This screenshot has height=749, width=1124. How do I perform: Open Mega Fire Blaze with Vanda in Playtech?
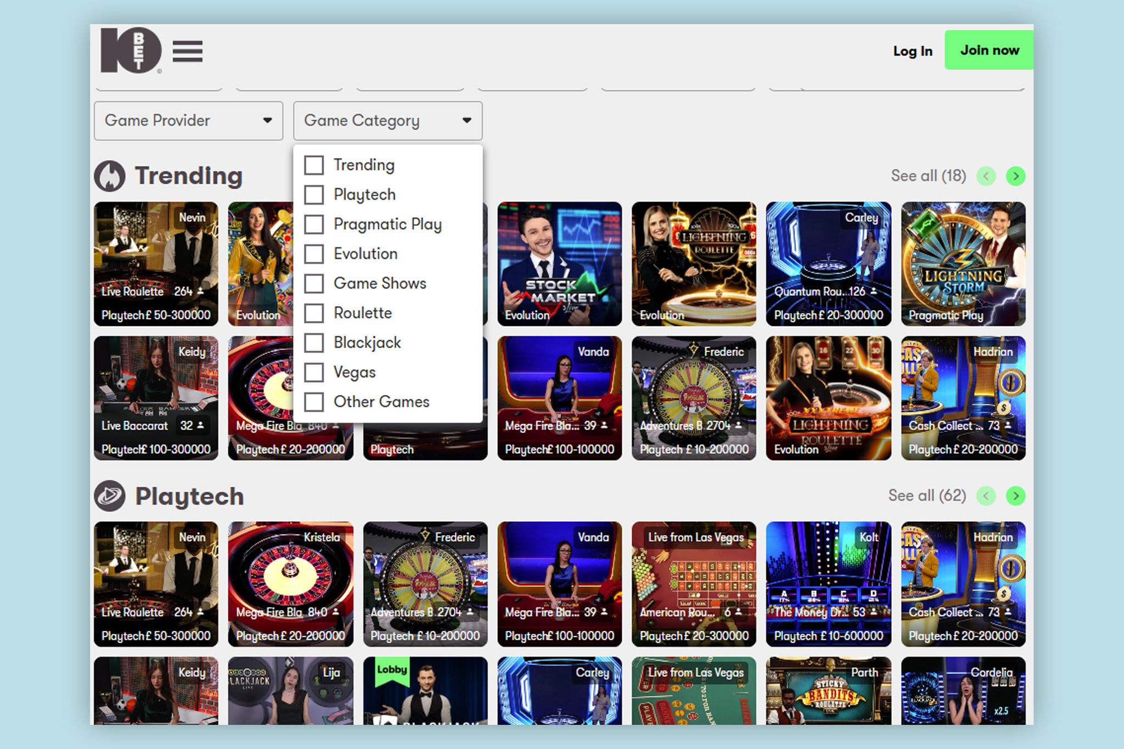(559, 584)
